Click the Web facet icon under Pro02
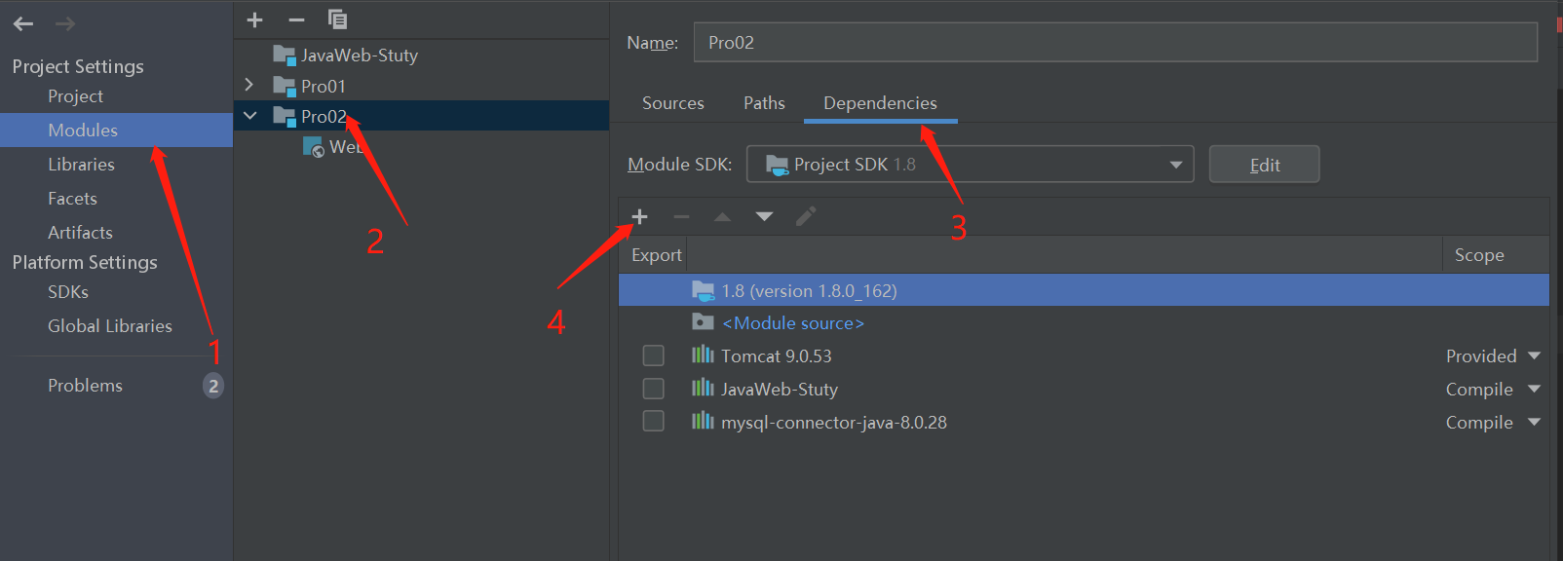This screenshot has height=561, width=1563. click(314, 147)
